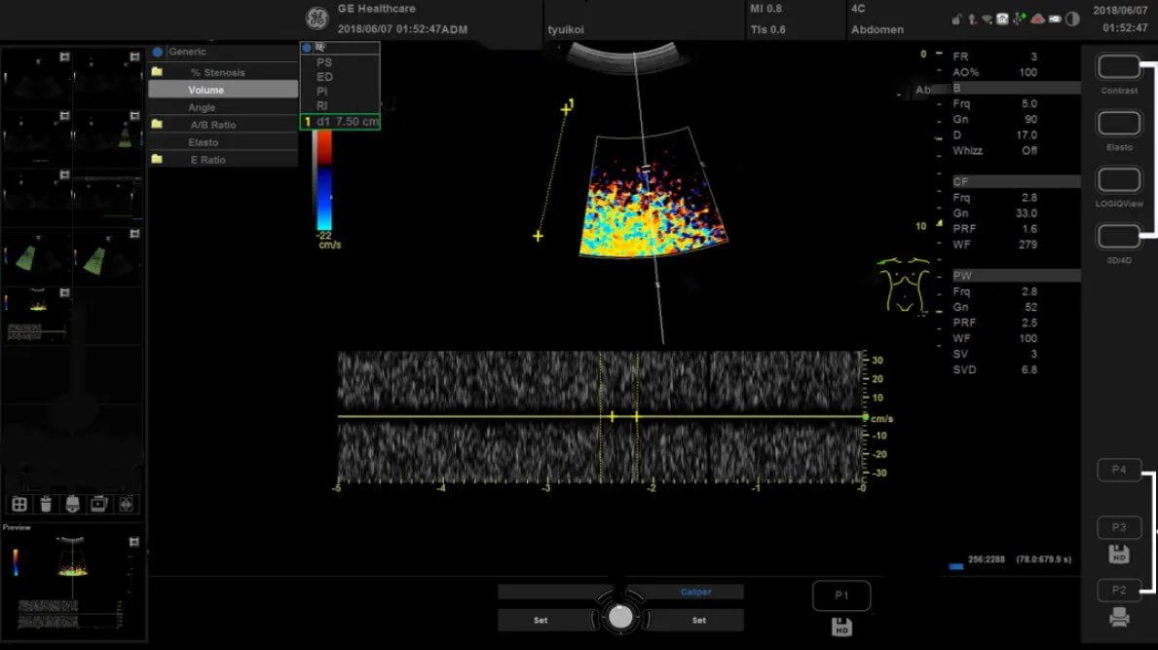Image resolution: width=1158 pixels, height=650 pixels.
Task: Click the color flow velocity scale bar
Action: 322,180
